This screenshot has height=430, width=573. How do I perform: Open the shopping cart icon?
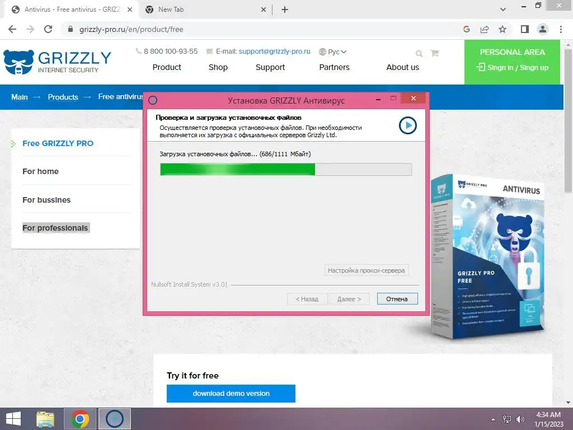tap(434, 53)
